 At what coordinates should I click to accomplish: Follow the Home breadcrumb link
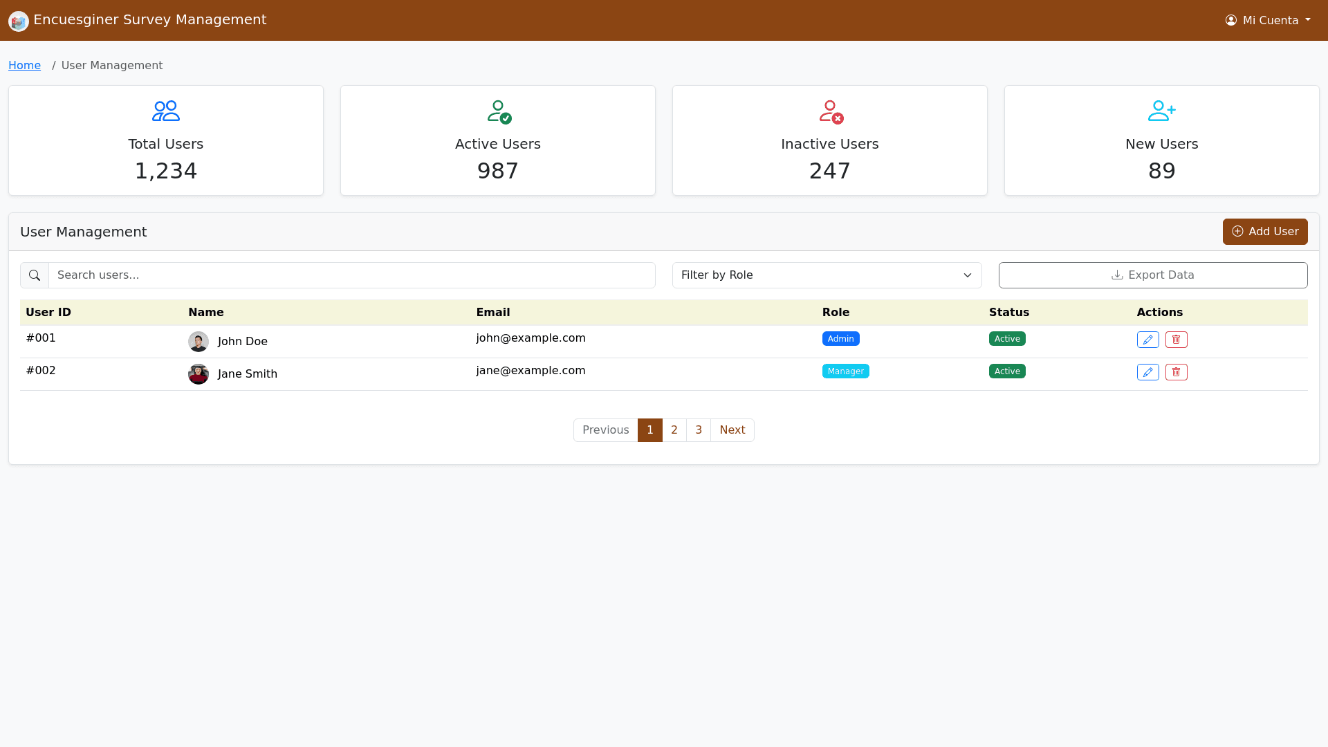24,65
